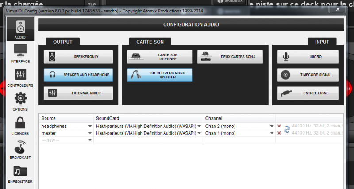Viewport: 354px width, 189px height.
Task: Toggle Speaker and Headphone output
Action: (x=78, y=75)
